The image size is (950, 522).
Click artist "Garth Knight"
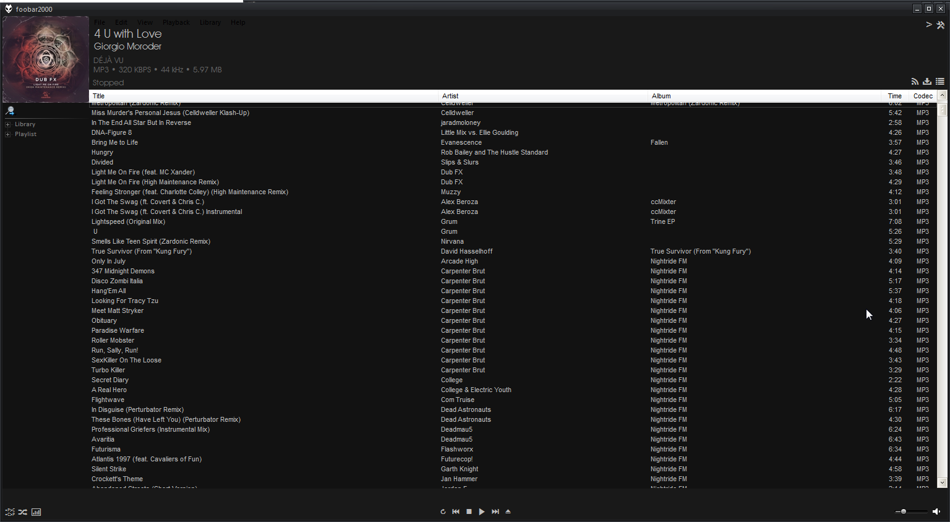460,469
